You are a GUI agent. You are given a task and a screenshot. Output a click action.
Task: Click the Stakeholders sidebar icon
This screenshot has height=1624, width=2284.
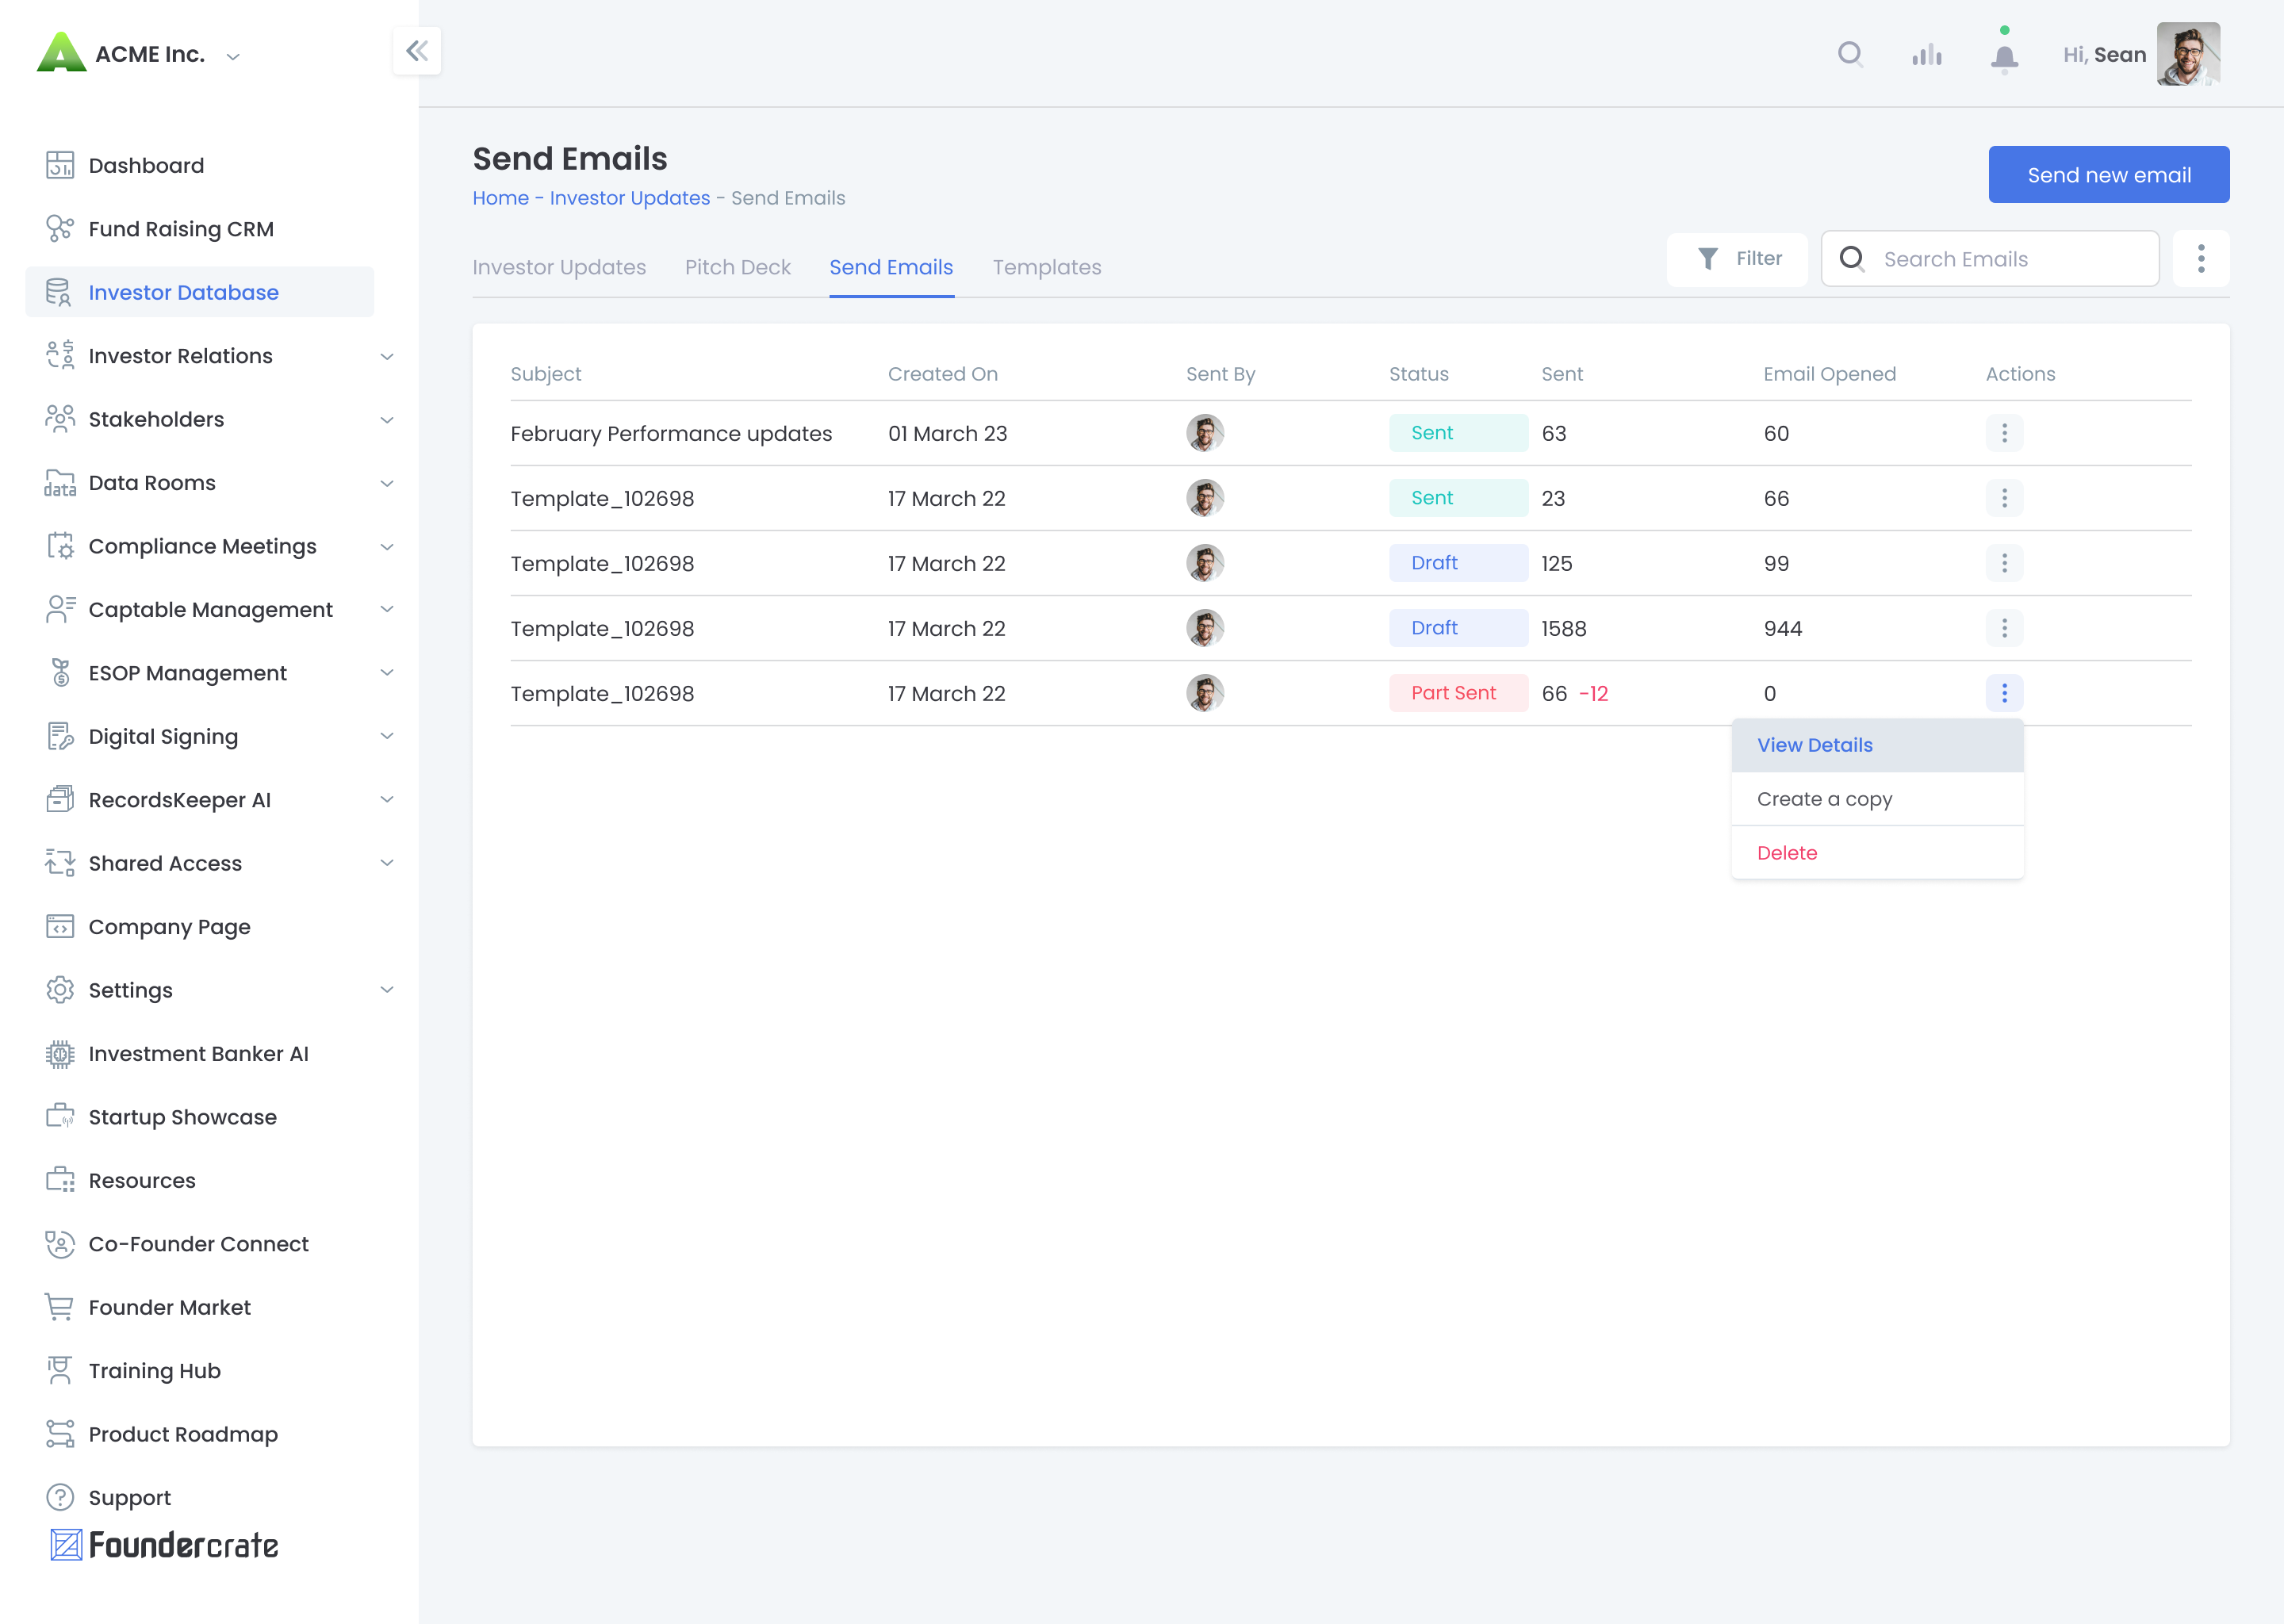tap(60, 419)
